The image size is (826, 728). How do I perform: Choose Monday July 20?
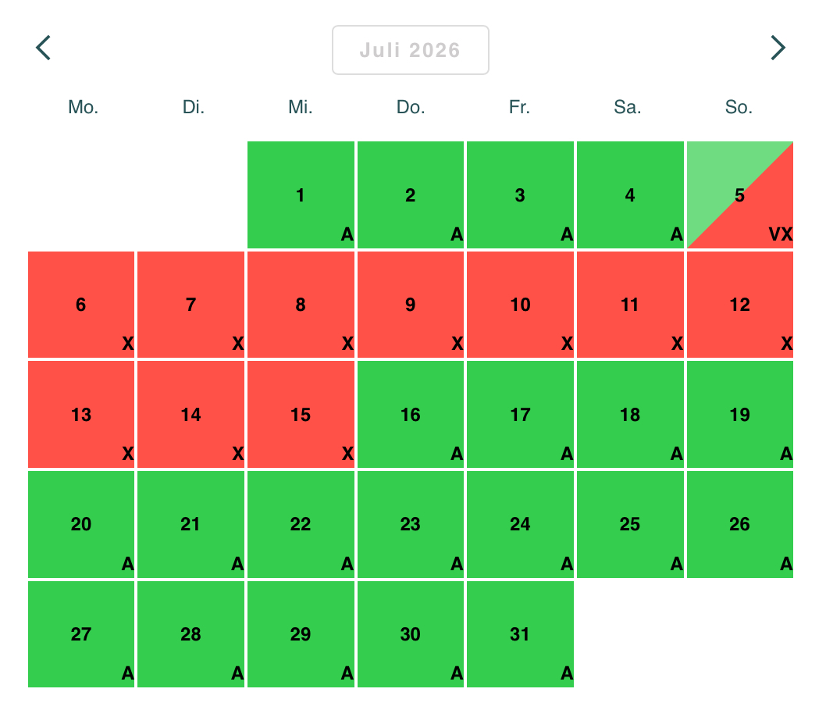(x=81, y=524)
